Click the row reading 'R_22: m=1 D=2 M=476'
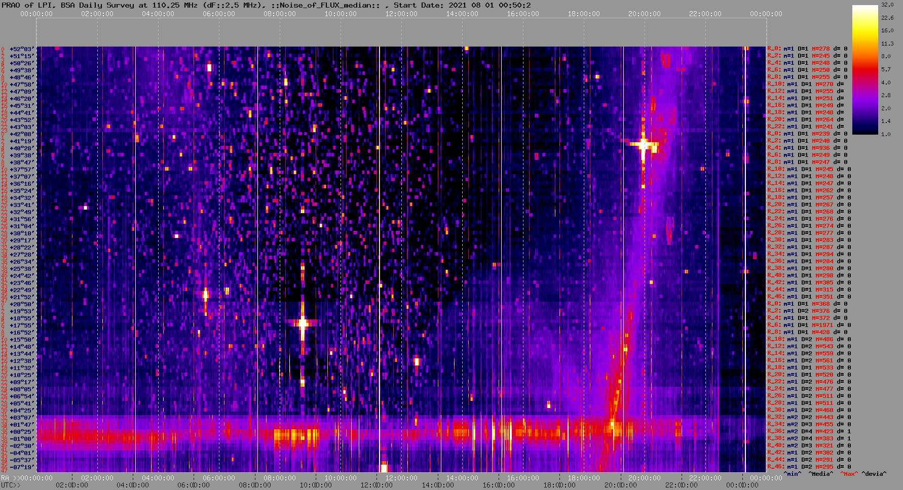Viewport: 903px width, 490px height. 809,382
